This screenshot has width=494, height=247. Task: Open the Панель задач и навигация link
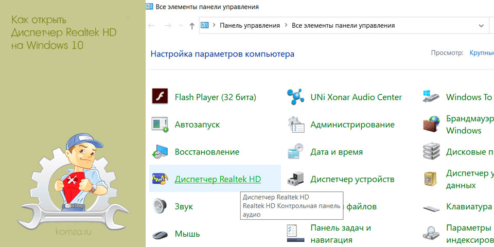pyautogui.click(x=341, y=234)
